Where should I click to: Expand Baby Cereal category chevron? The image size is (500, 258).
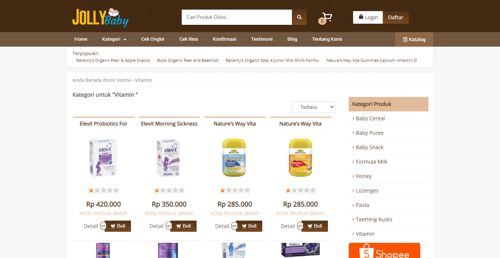tap(353, 118)
